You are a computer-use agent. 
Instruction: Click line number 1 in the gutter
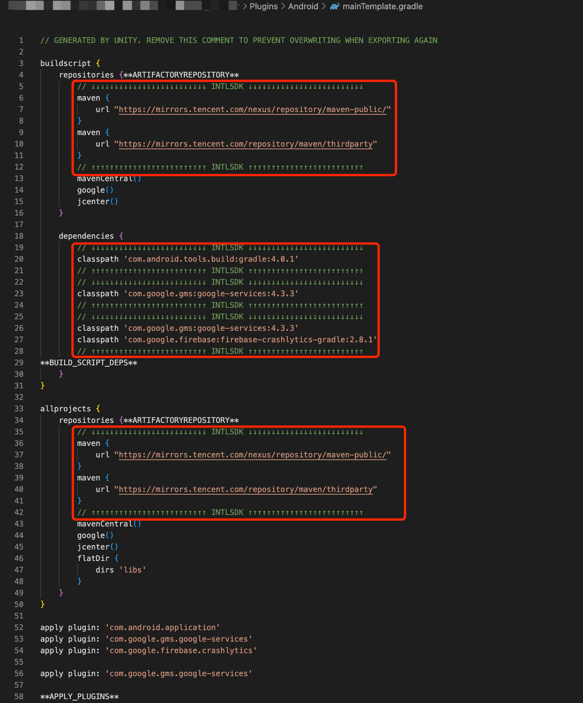(x=21, y=41)
